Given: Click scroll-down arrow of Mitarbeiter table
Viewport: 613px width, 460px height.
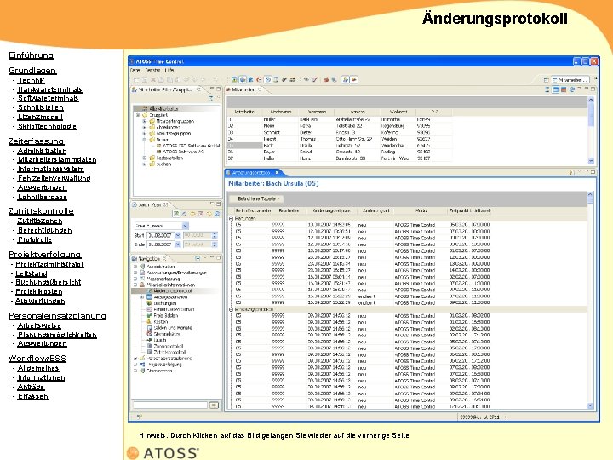Looking at the screenshot, I should pyautogui.click(x=591, y=161).
